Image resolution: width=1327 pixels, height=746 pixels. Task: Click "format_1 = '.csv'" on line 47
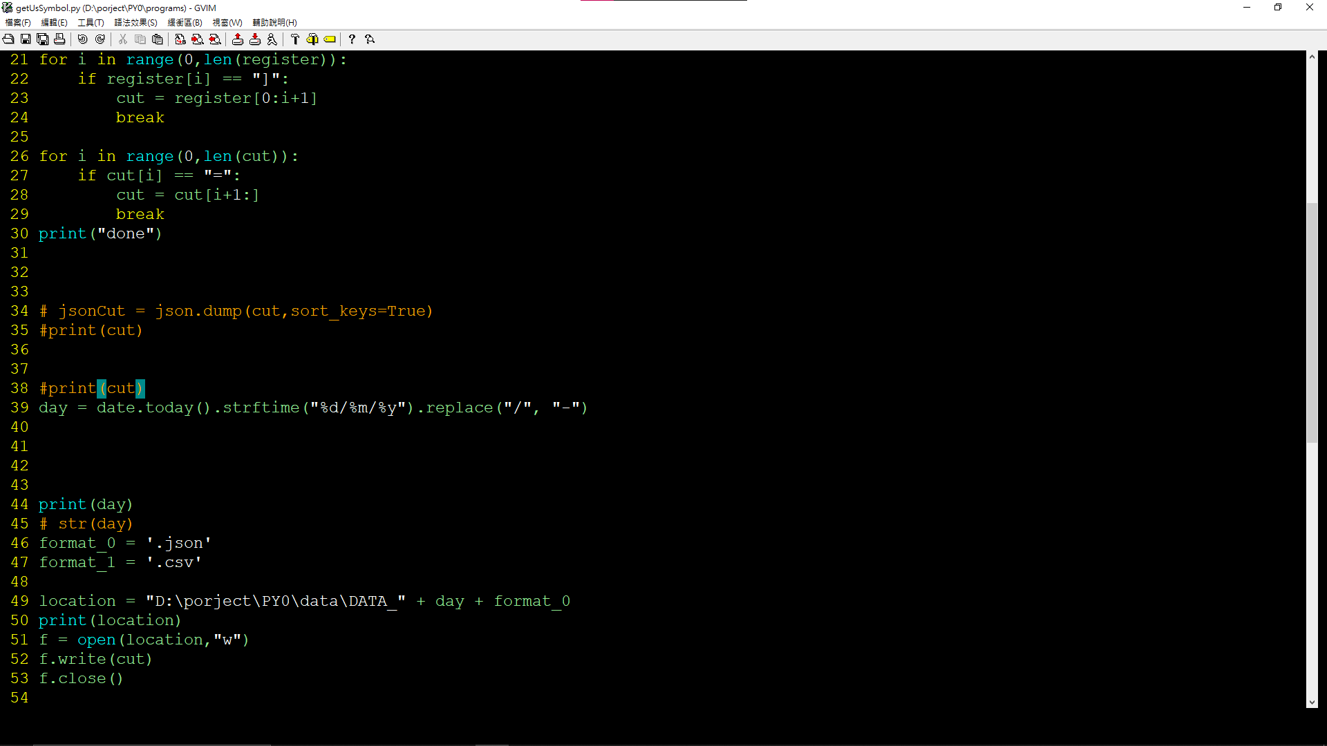point(120,563)
